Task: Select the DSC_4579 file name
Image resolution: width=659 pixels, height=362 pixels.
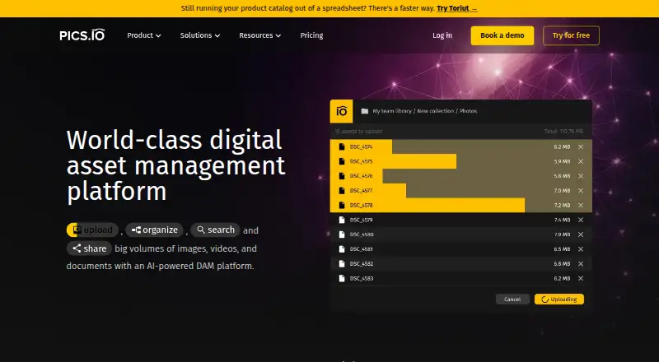Action: tap(361, 220)
